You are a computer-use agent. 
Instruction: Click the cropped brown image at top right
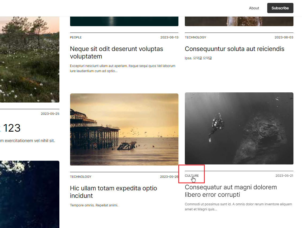coord(239,21)
